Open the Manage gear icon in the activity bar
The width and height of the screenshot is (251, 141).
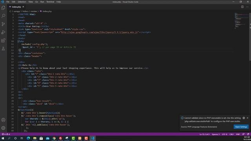point(3,128)
